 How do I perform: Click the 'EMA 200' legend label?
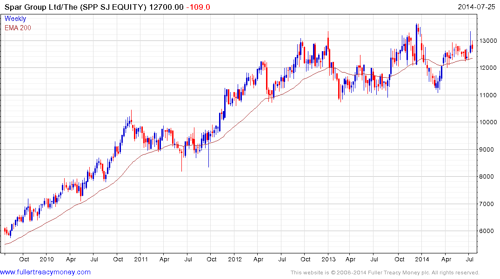(18, 28)
